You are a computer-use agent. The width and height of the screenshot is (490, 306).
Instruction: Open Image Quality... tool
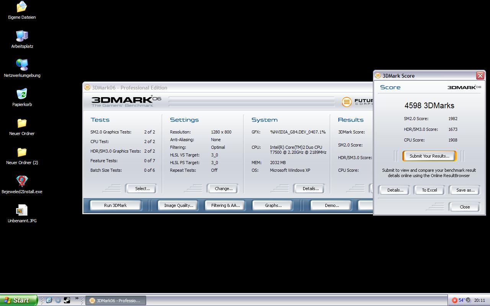point(178,205)
